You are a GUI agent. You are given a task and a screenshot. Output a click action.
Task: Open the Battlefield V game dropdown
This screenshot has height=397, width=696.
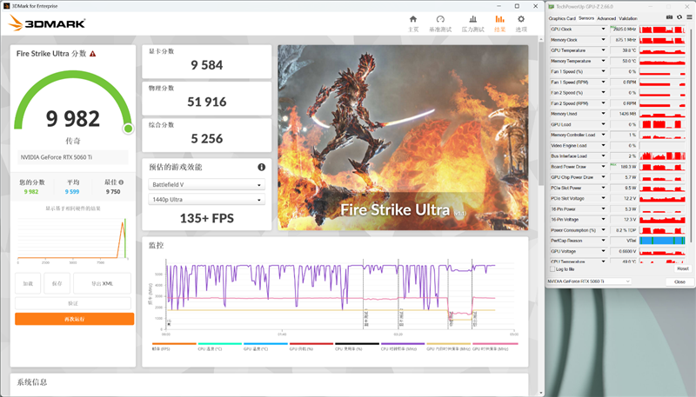tap(207, 184)
